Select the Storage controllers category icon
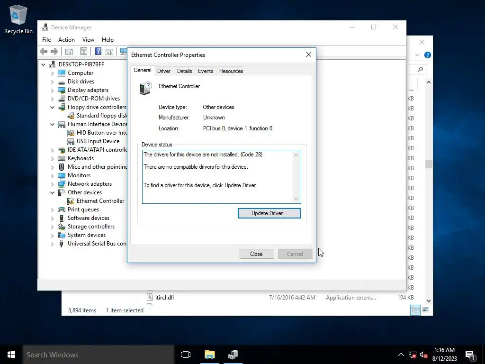The image size is (485, 364). point(62,227)
